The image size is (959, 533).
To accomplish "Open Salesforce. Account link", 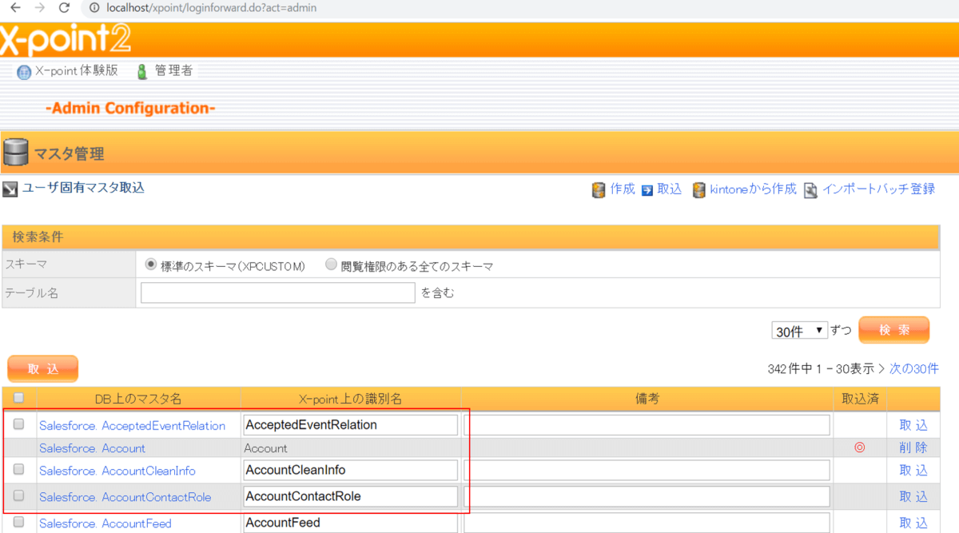I will coord(92,448).
